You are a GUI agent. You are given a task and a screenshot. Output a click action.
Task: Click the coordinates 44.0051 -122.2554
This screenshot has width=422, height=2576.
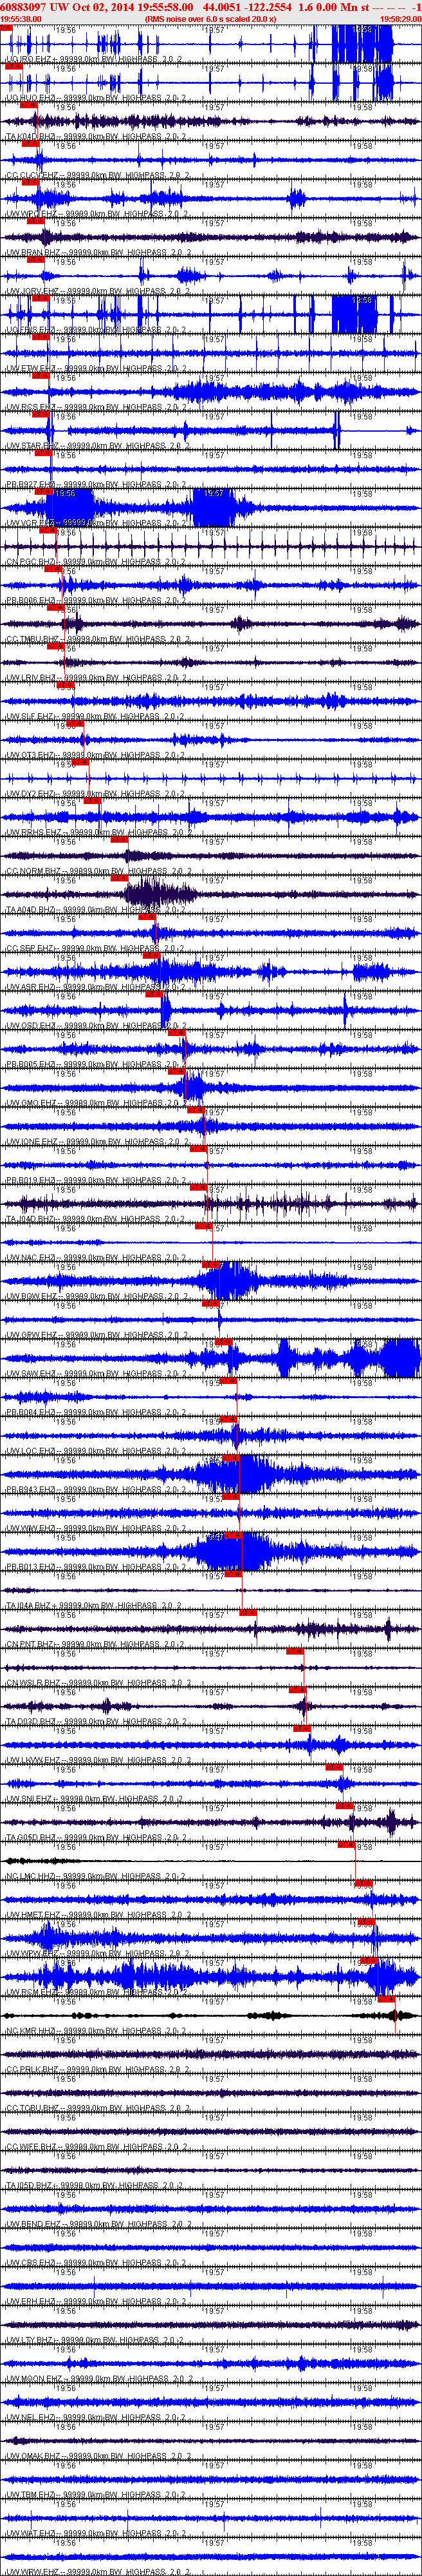tap(248, 7)
